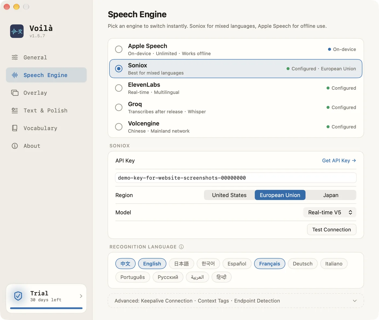The image size is (379, 320).
Task: Select the United States region segment
Action: click(x=229, y=195)
